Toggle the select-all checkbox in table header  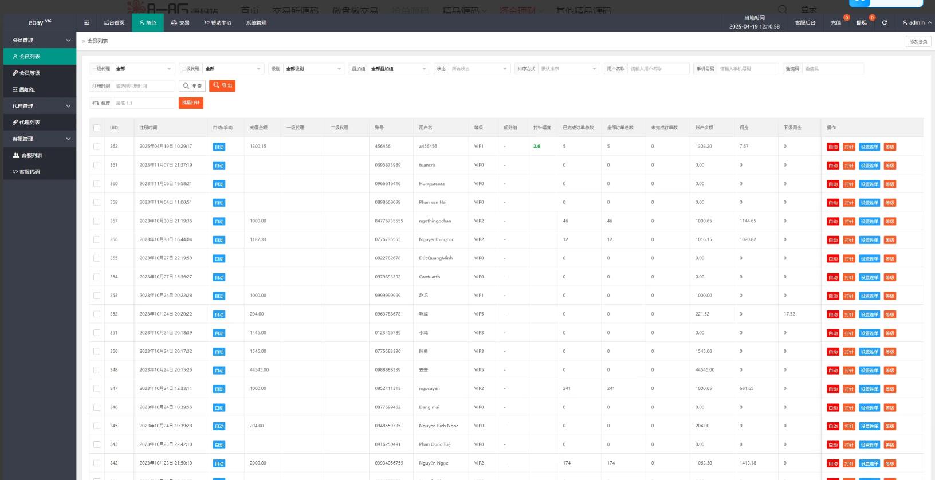coord(97,128)
